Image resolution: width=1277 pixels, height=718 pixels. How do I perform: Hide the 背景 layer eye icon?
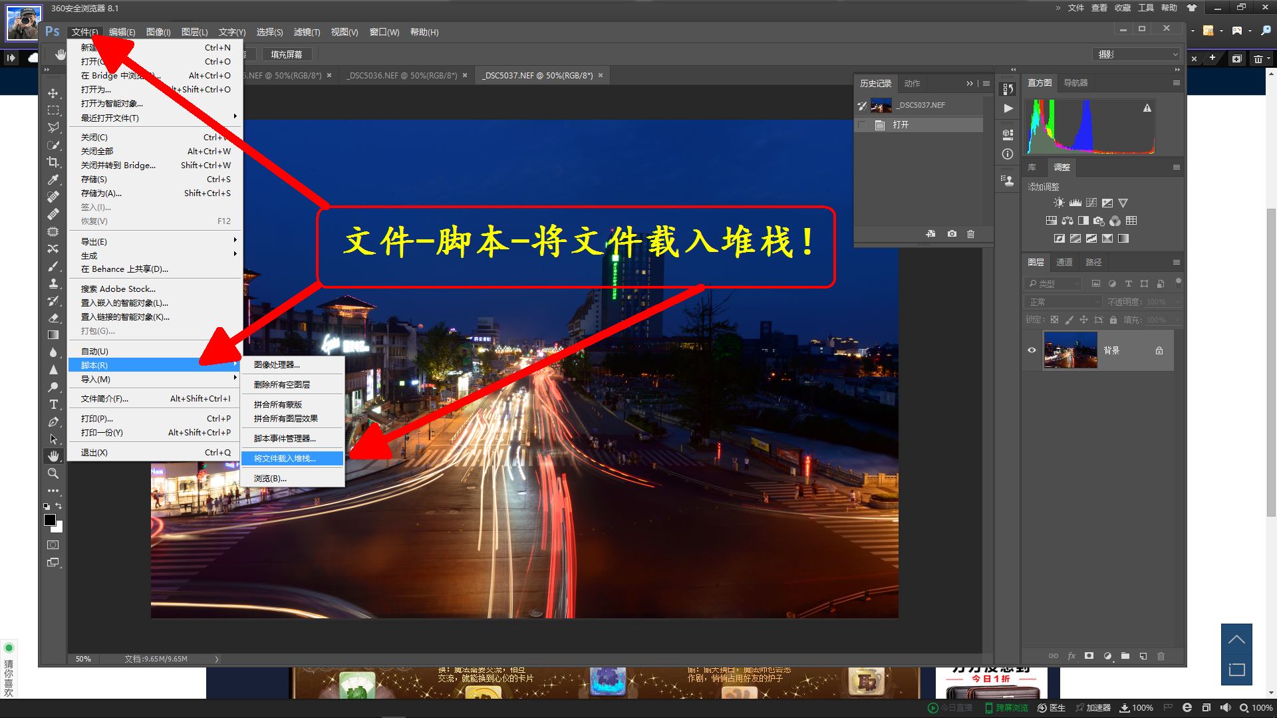pyautogui.click(x=1032, y=350)
